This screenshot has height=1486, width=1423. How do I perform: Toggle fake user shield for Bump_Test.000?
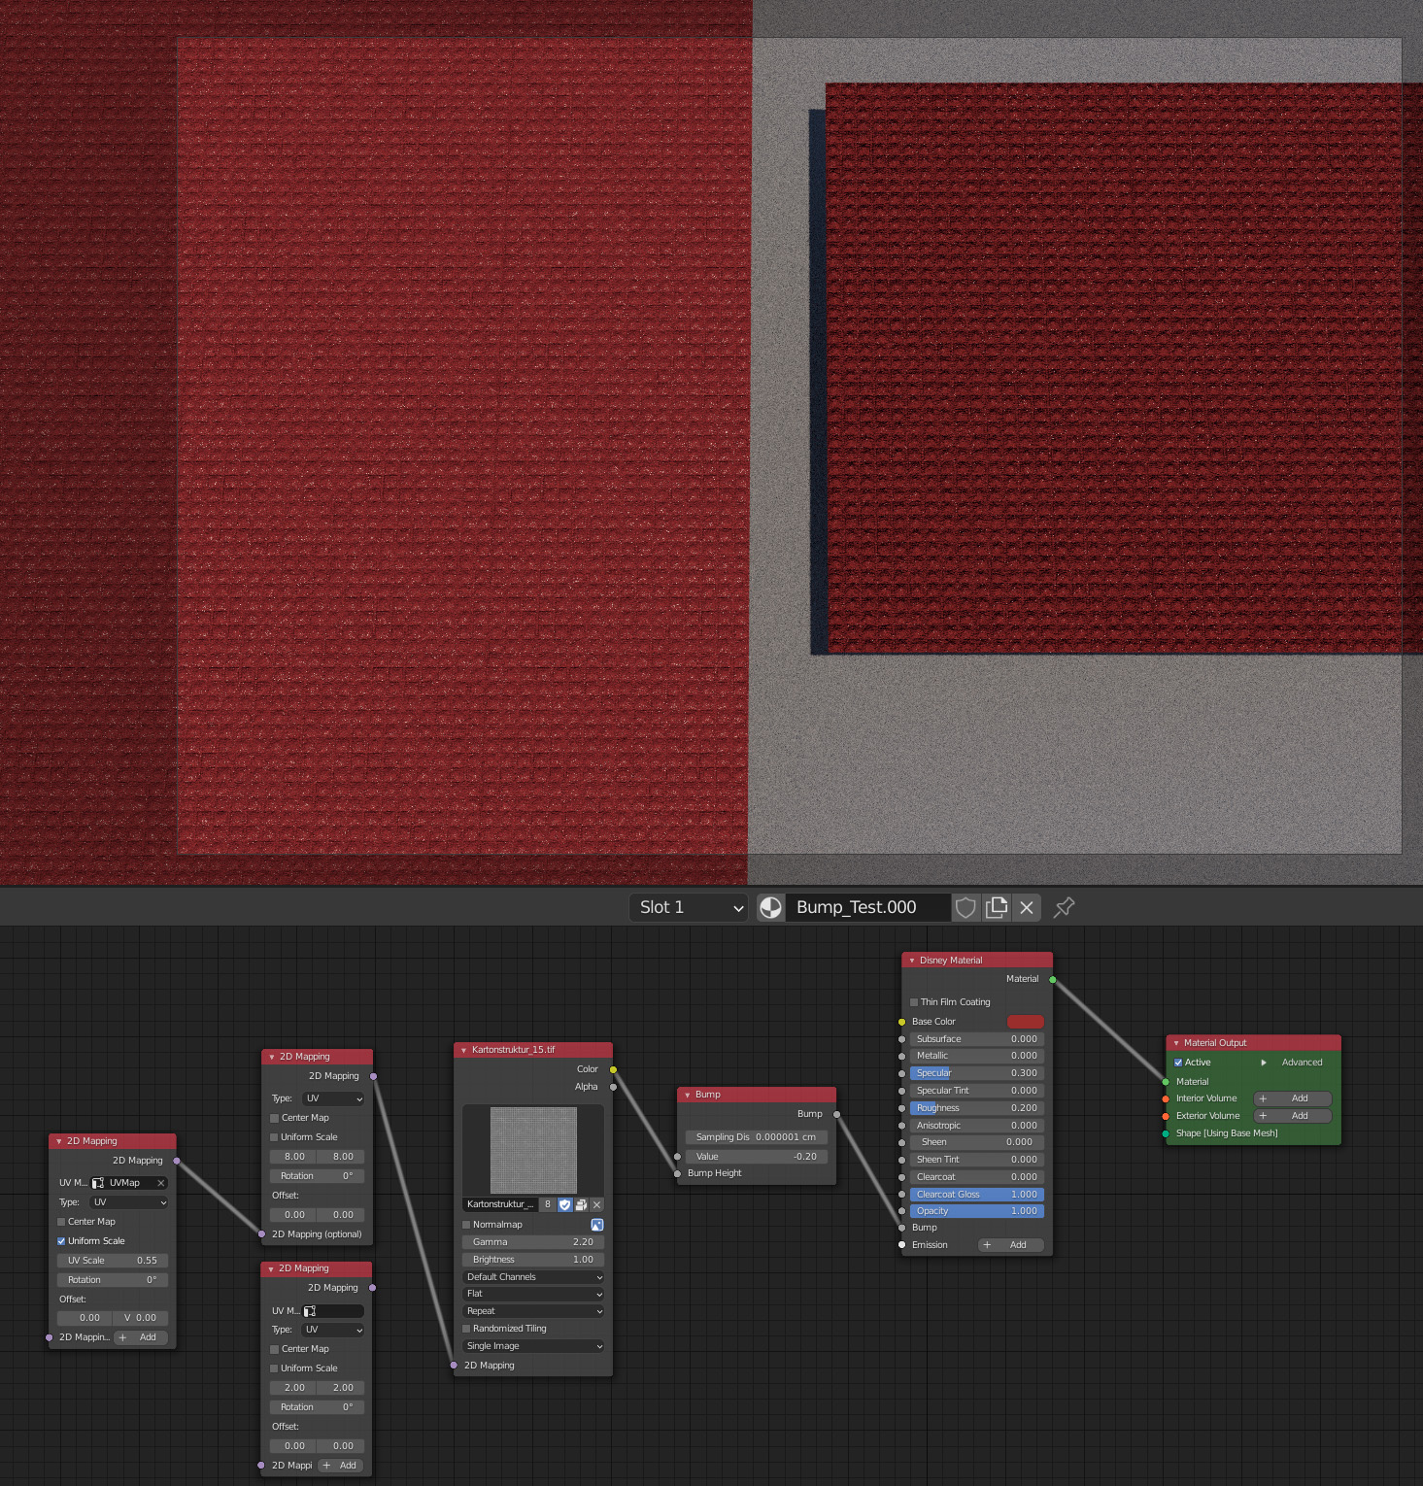pyautogui.click(x=966, y=907)
